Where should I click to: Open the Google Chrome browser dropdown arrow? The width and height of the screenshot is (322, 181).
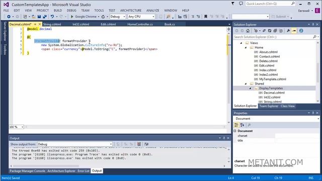point(99,17)
